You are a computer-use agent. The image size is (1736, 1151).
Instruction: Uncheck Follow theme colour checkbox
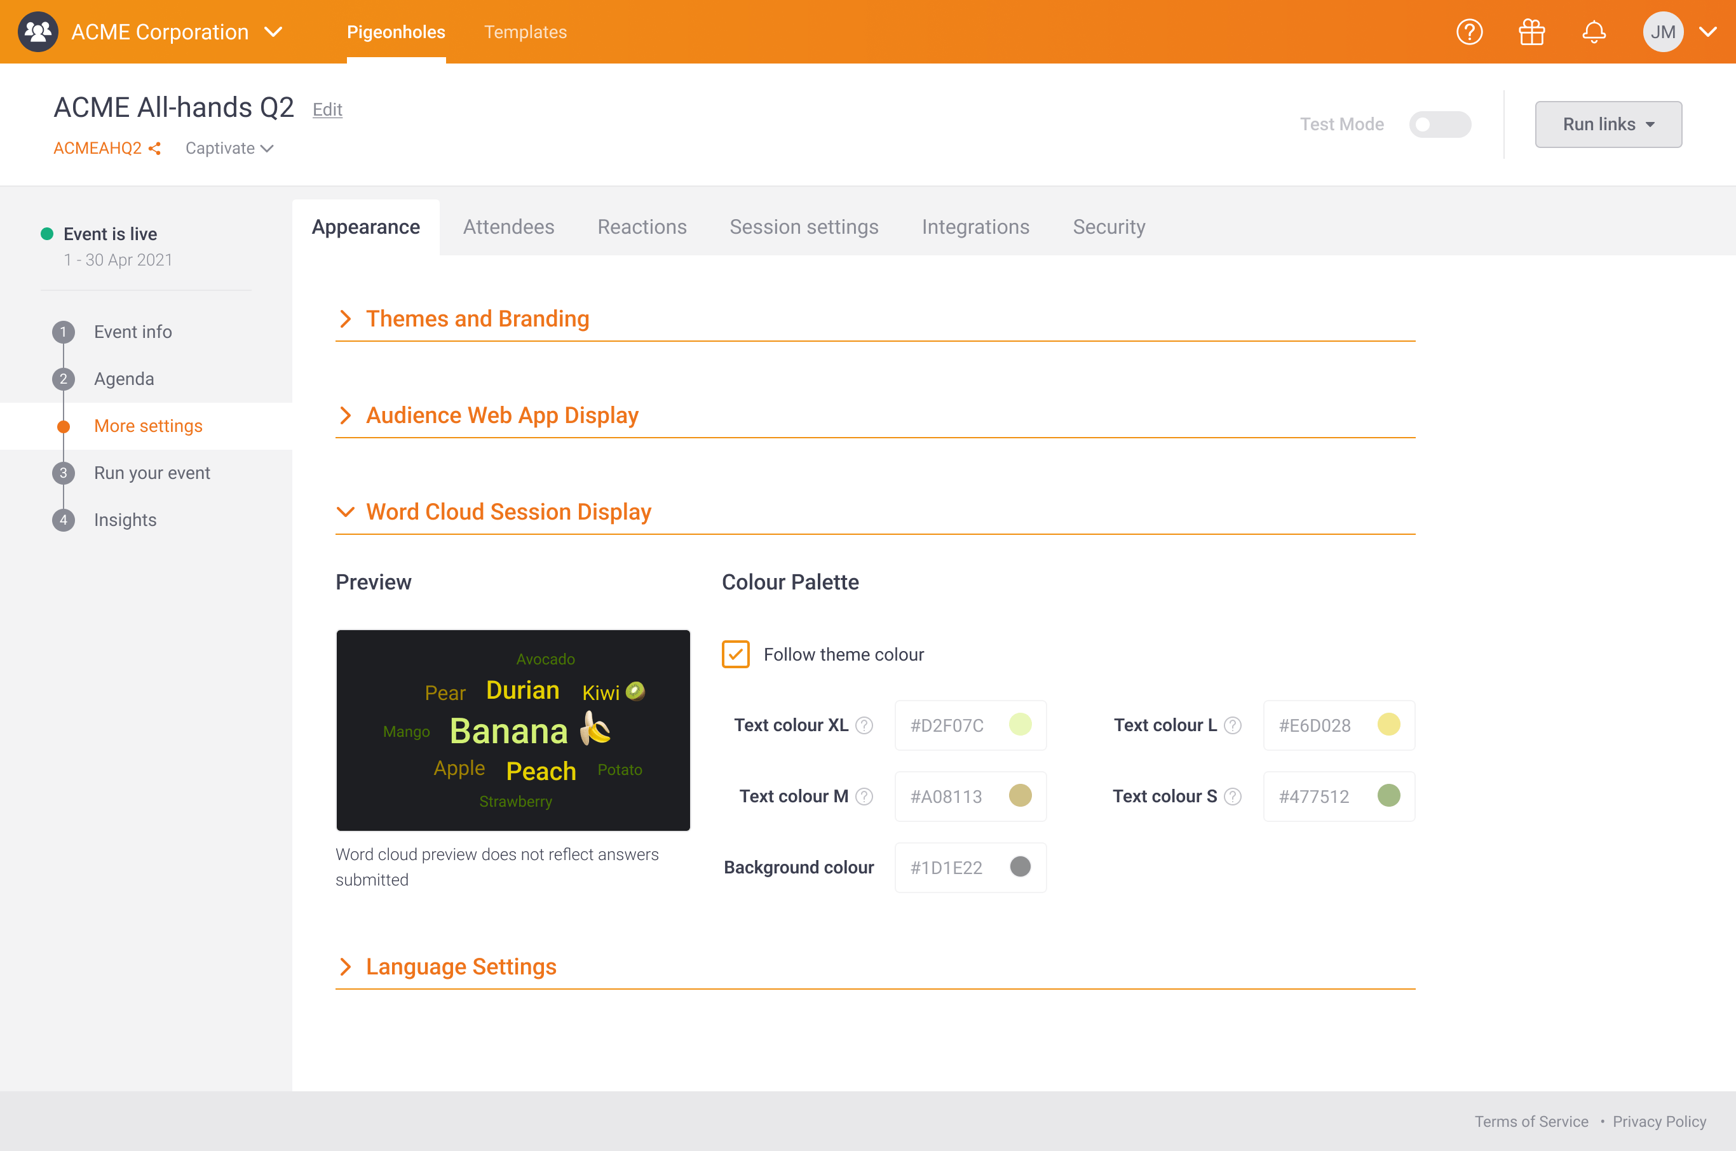pos(735,654)
